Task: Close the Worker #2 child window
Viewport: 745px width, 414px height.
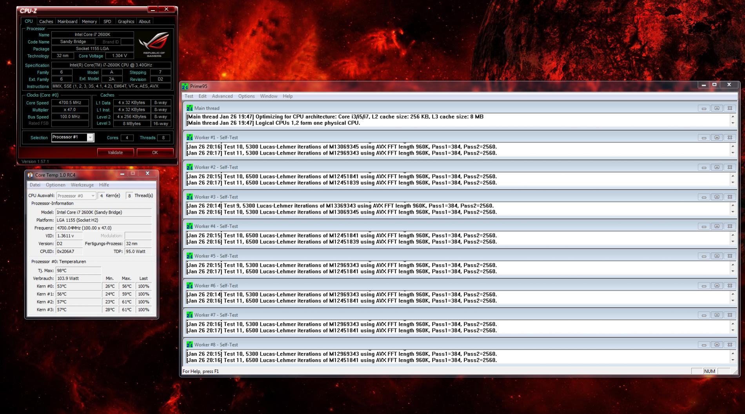Action: coord(730,167)
